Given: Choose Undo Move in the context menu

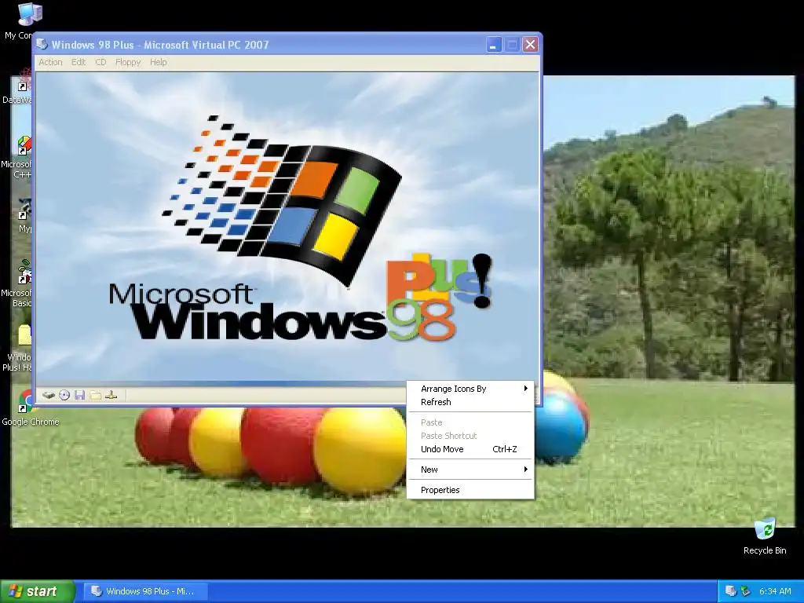Looking at the screenshot, I should (x=470, y=449).
